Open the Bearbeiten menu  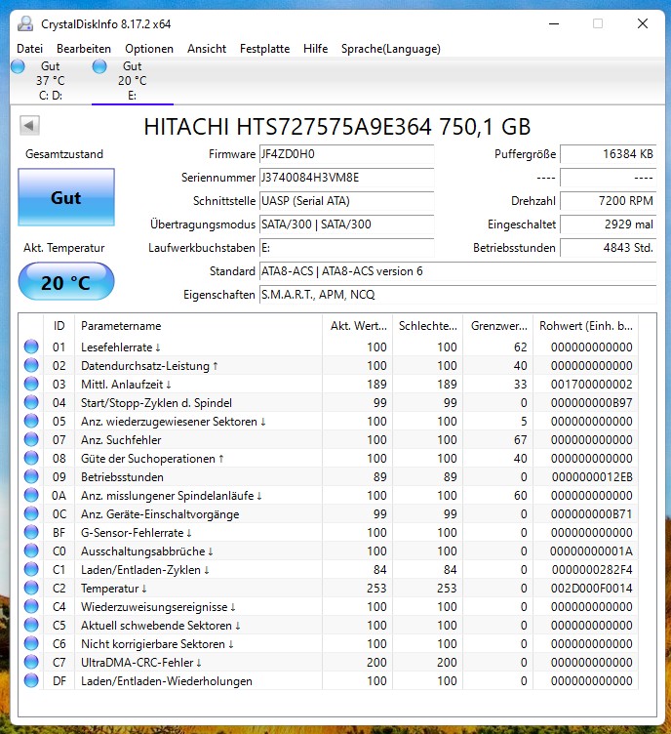(x=84, y=49)
